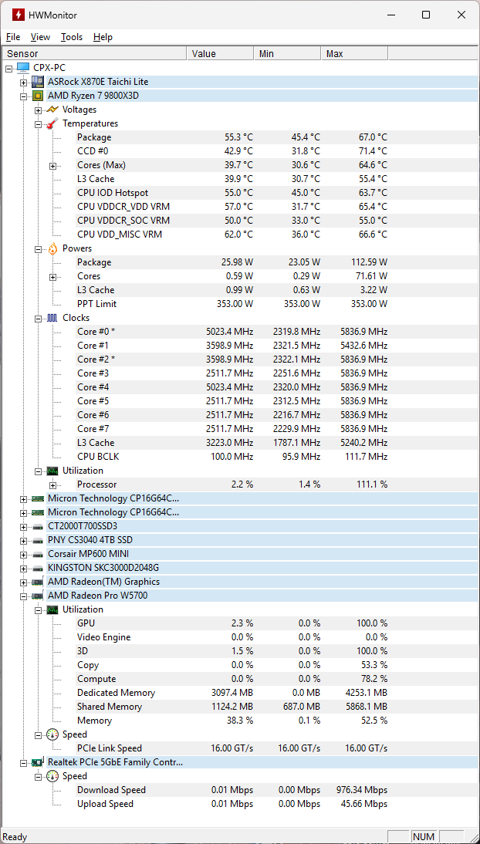Collapse the CPX-PC root node
Image resolution: width=480 pixels, height=844 pixels.
click(8, 67)
